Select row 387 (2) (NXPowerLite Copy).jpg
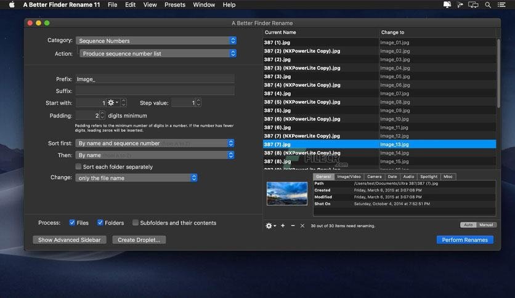 pyautogui.click(x=379, y=51)
